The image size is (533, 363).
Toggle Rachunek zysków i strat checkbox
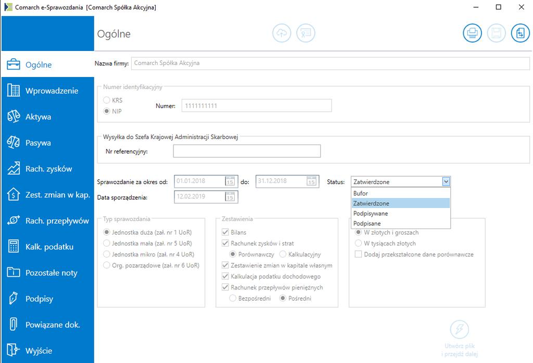(x=225, y=243)
